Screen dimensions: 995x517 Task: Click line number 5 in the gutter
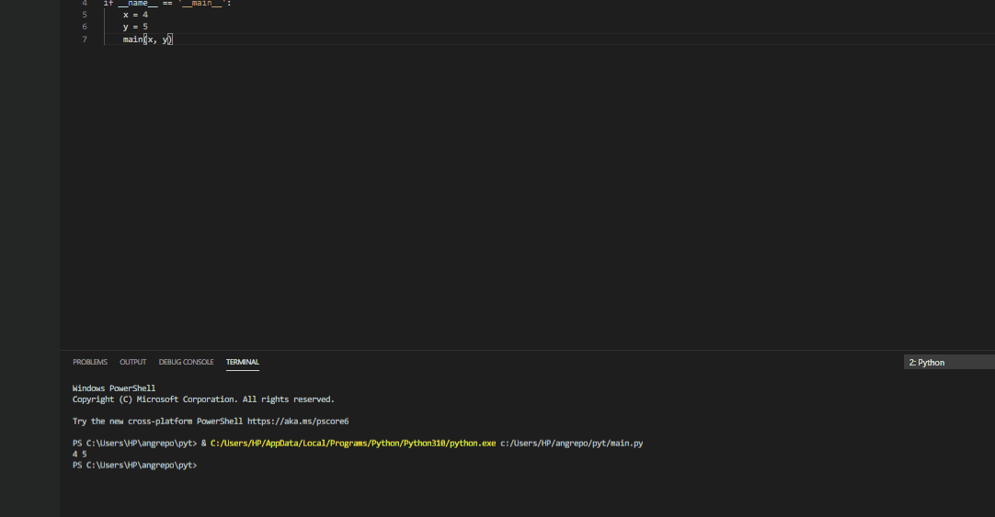tap(85, 15)
